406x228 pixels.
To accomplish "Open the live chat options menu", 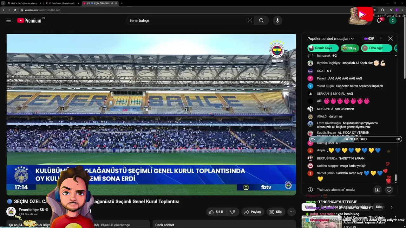I will click(381, 39).
